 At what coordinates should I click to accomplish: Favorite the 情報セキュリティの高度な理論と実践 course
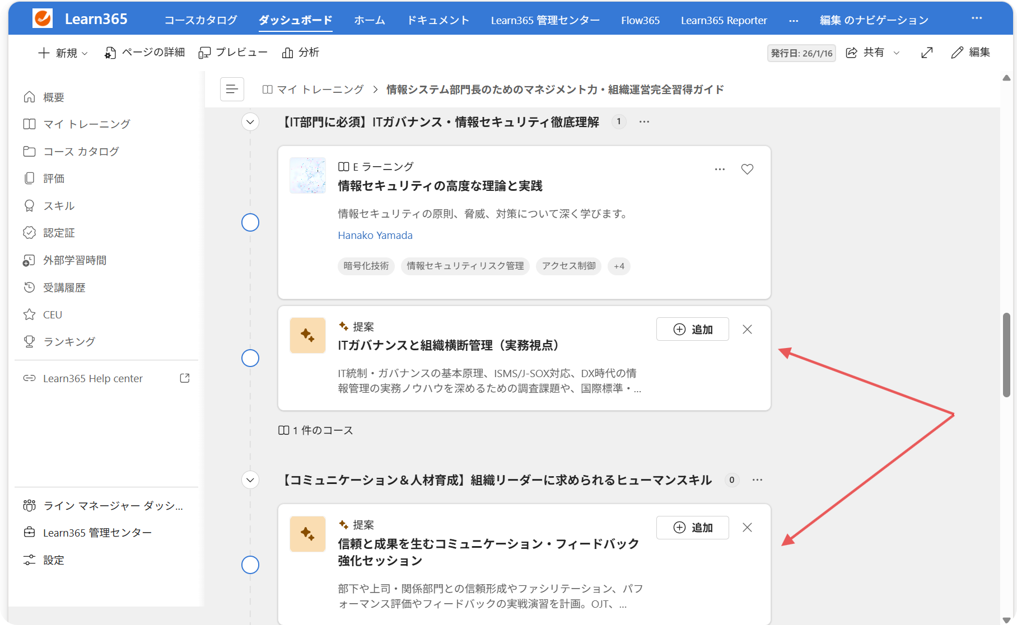[x=747, y=169]
